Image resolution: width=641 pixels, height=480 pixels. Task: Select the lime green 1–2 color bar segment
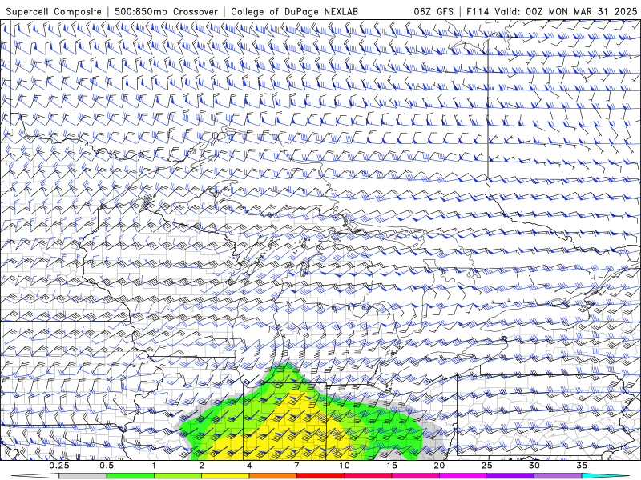[x=177, y=476]
